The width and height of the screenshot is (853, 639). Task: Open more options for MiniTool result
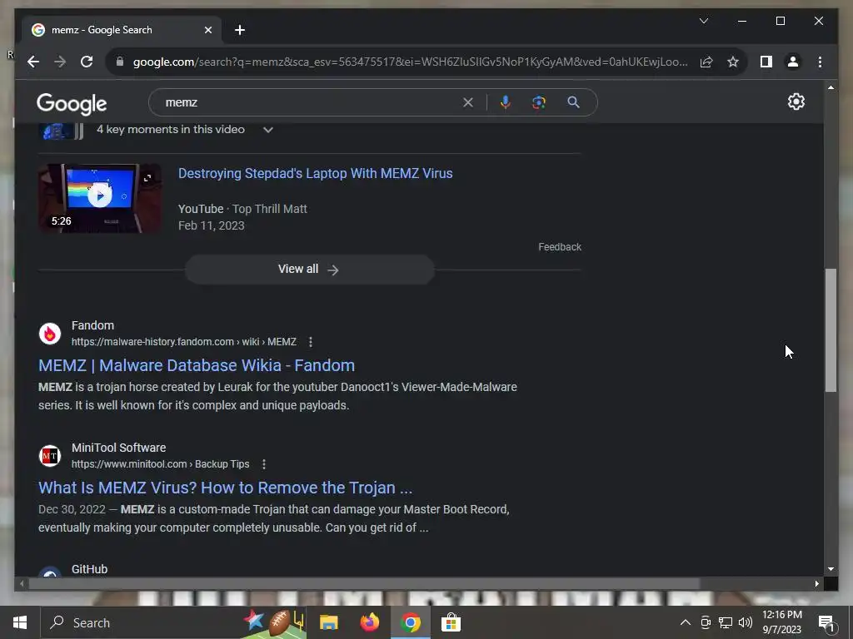pos(264,464)
